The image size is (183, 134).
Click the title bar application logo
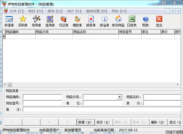4,4
